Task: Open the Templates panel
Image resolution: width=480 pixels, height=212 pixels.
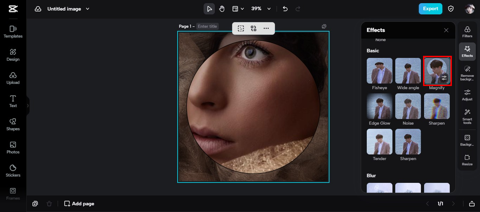Action: pyautogui.click(x=13, y=32)
